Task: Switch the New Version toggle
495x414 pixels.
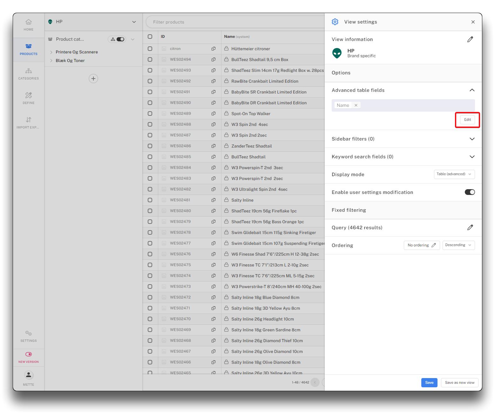Action: [29, 354]
